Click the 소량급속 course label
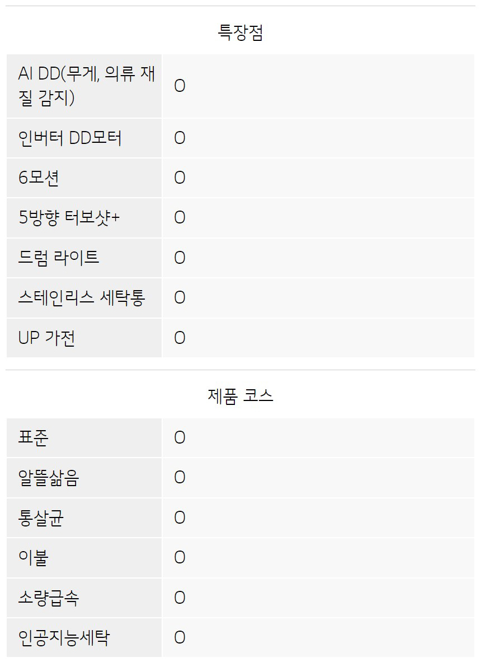Screen dimensions: 481x662 [x=49, y=598]
